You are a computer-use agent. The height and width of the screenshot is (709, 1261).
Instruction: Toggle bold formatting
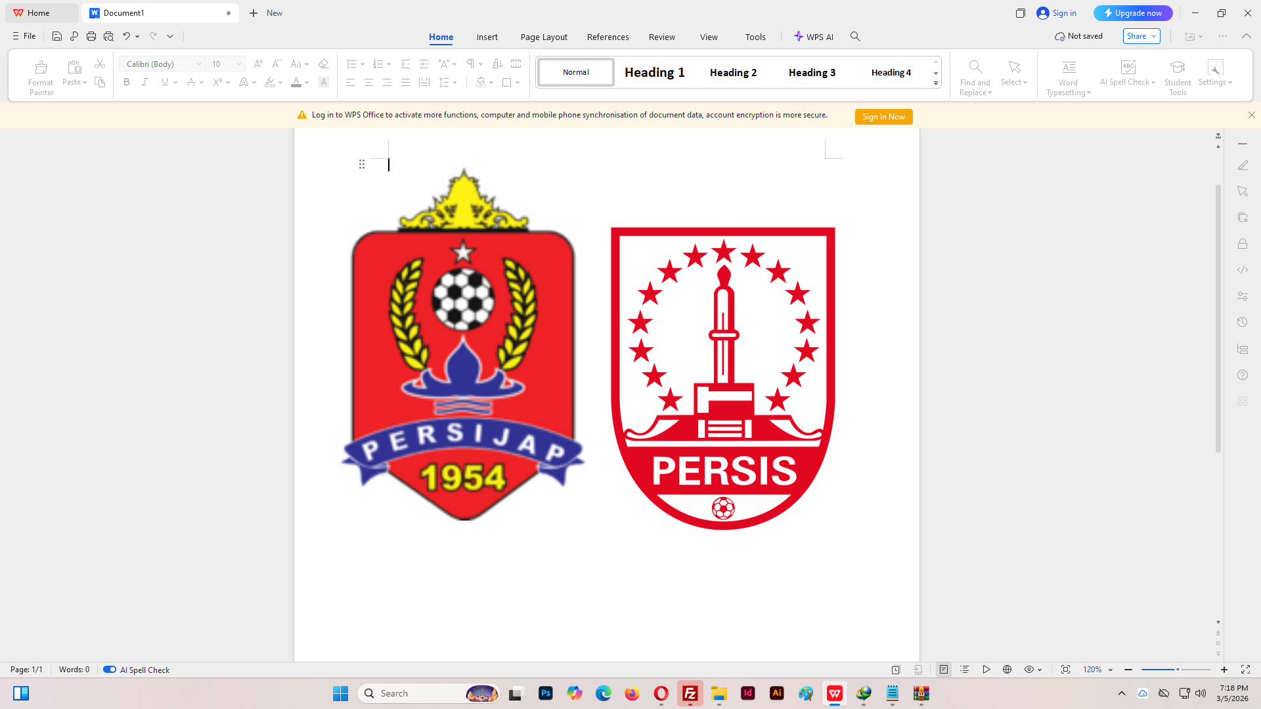point(127,82)
